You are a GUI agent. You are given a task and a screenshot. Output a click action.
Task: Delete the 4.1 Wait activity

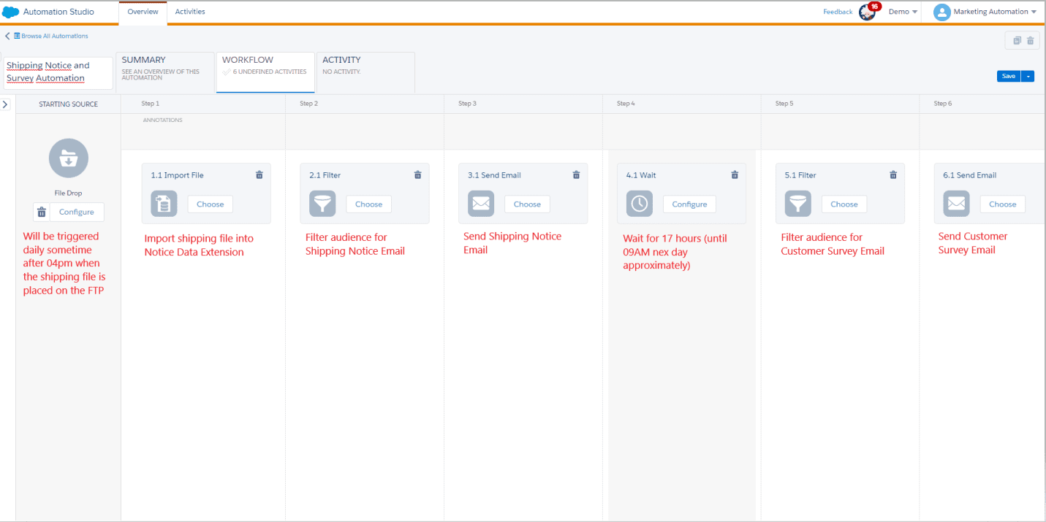pos(735,175)
